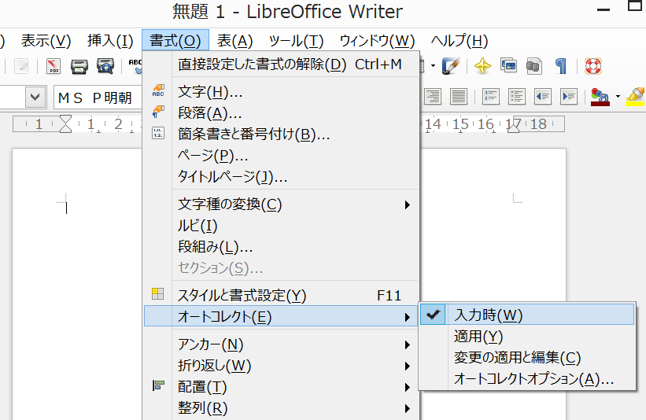The image size is (646, 420).
Task: Toggle formatting marks pilcrow icon
Action: click(560, 66)
